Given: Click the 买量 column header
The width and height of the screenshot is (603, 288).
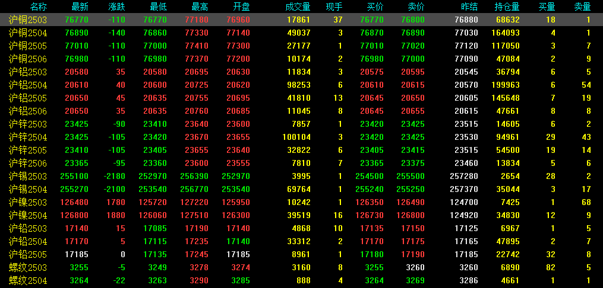Looking at the screenshot, I should [x=547, y=7].
